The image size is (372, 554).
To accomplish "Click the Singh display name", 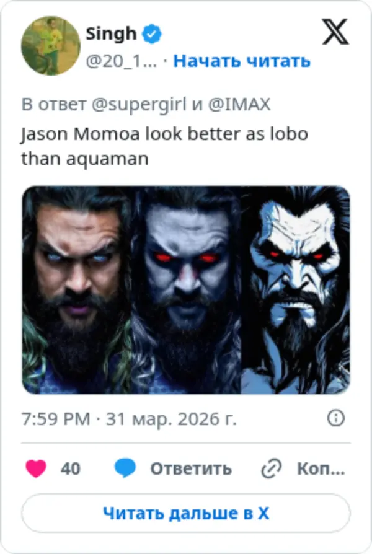I will coord(111,33).
